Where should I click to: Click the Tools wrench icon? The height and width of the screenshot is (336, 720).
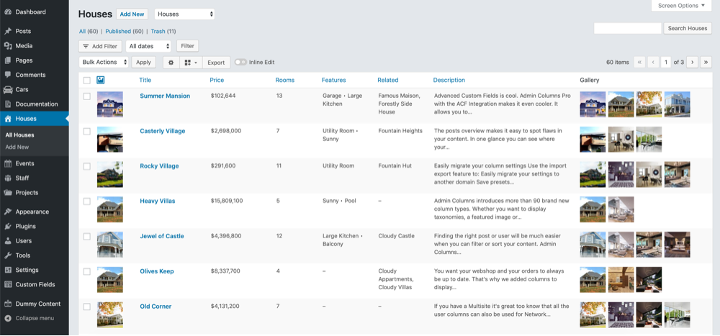pyautogui.click(x=8, y=255)
